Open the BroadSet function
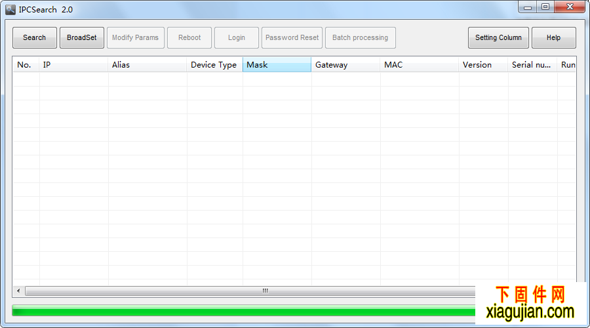Image resolution: width=590 pixels, height=328 pixels. click(82, 37)
